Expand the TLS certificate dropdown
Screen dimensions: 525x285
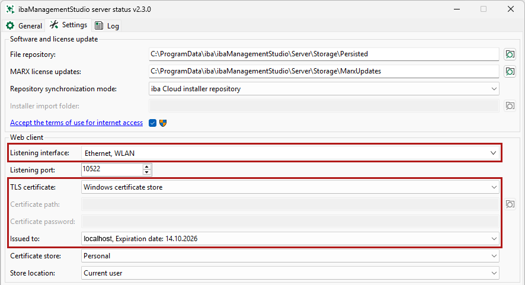pyautogui.click(x=494, y=187)
